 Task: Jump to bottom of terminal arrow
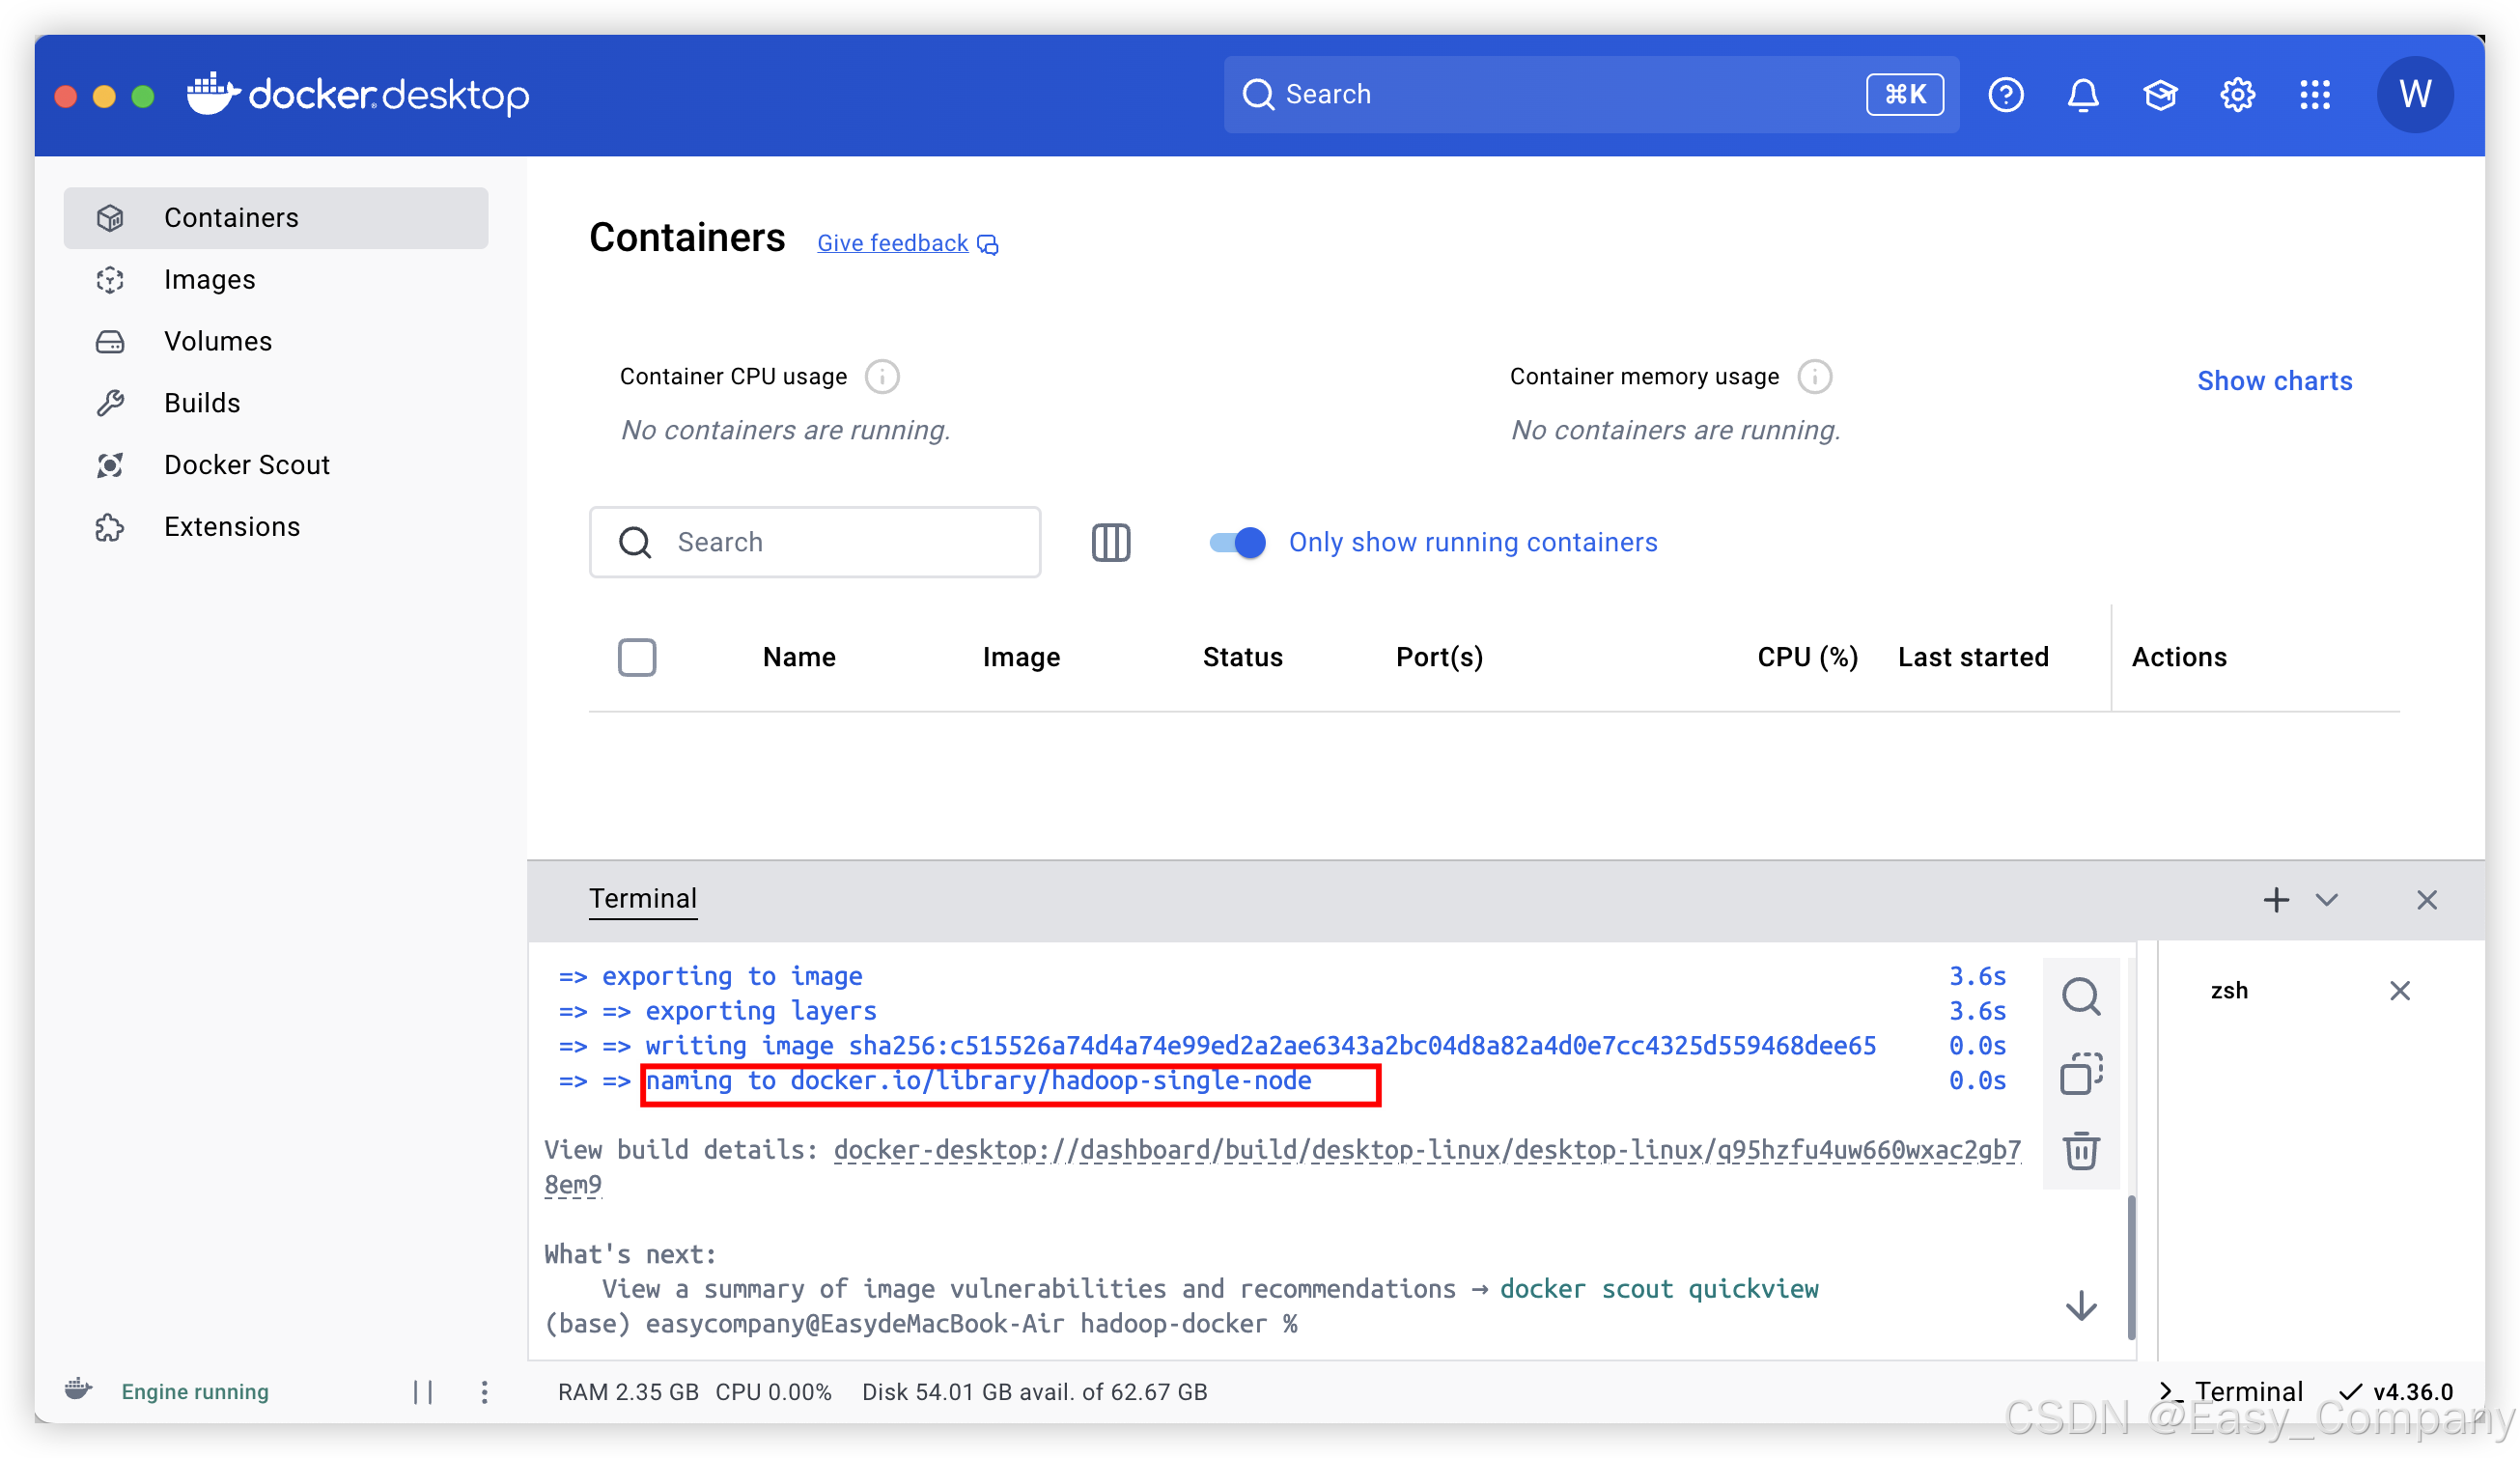tap(2080, 1306)
